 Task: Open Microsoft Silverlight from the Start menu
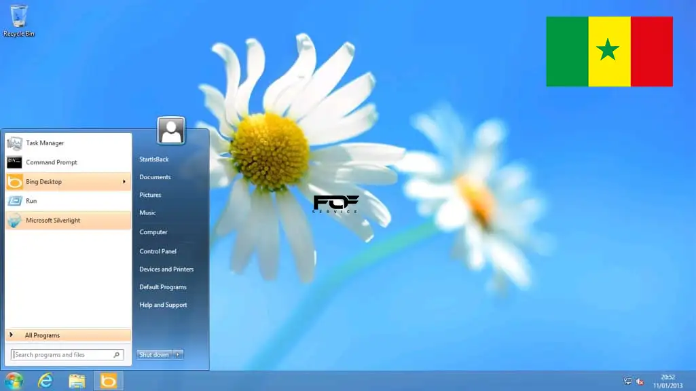pos(52,220)
